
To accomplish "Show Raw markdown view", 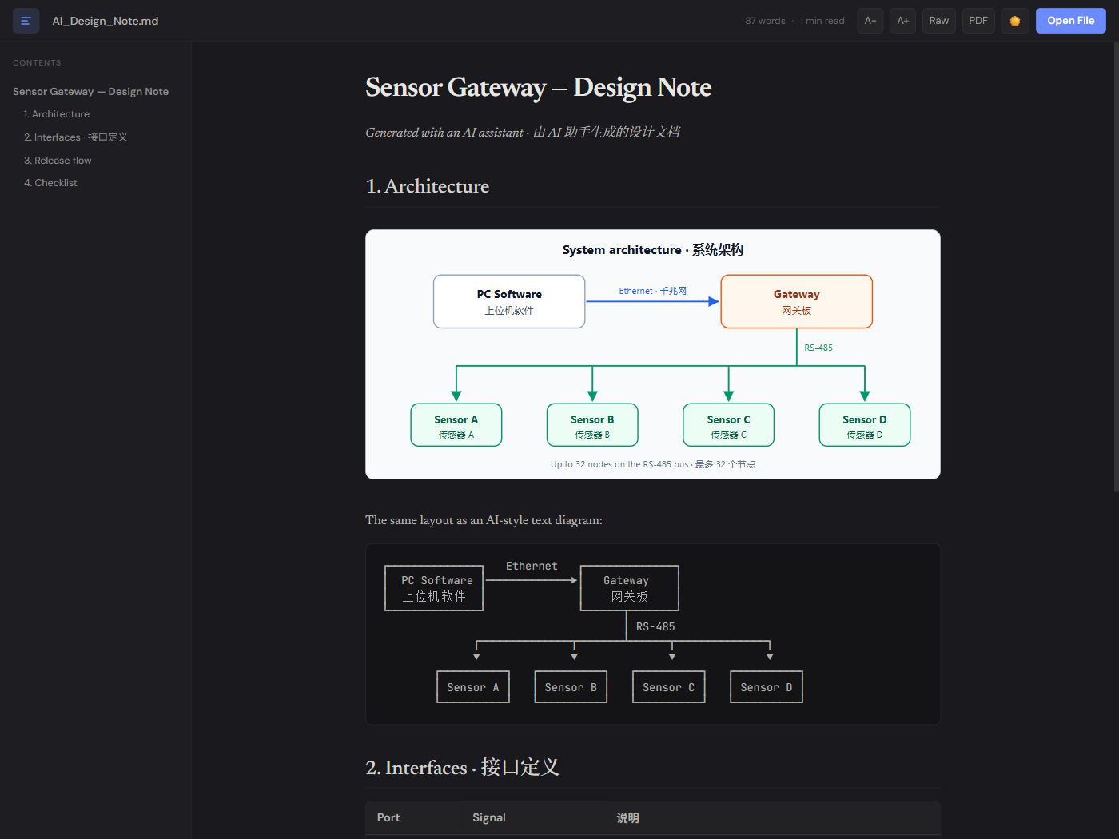I will pos(939,21).
